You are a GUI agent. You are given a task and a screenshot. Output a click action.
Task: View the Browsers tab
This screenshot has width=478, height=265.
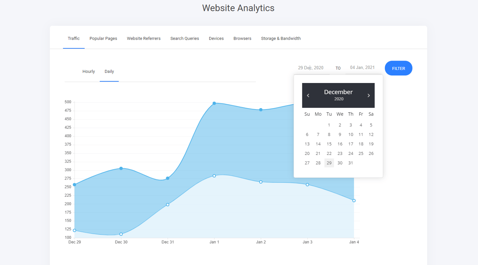pos(242,38)
